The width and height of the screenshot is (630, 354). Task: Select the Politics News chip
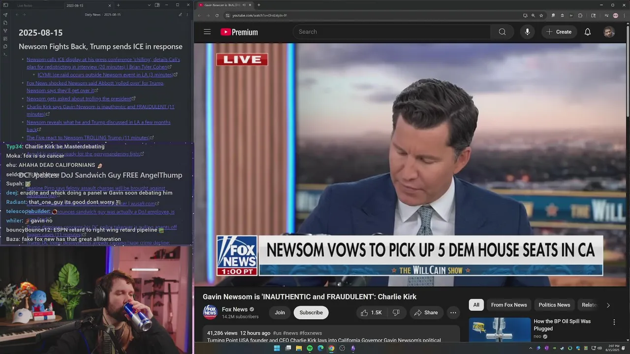click(554, 305)
